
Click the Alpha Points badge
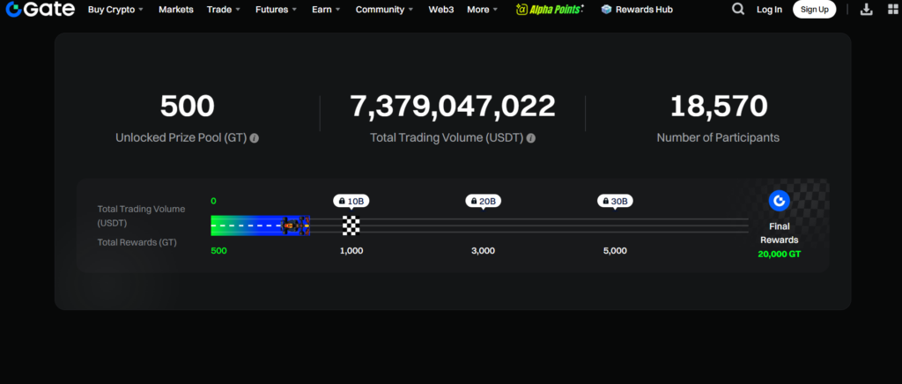click(x=550, y=9)
